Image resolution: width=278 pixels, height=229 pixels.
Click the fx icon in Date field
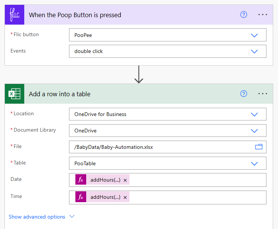point(81,180)
